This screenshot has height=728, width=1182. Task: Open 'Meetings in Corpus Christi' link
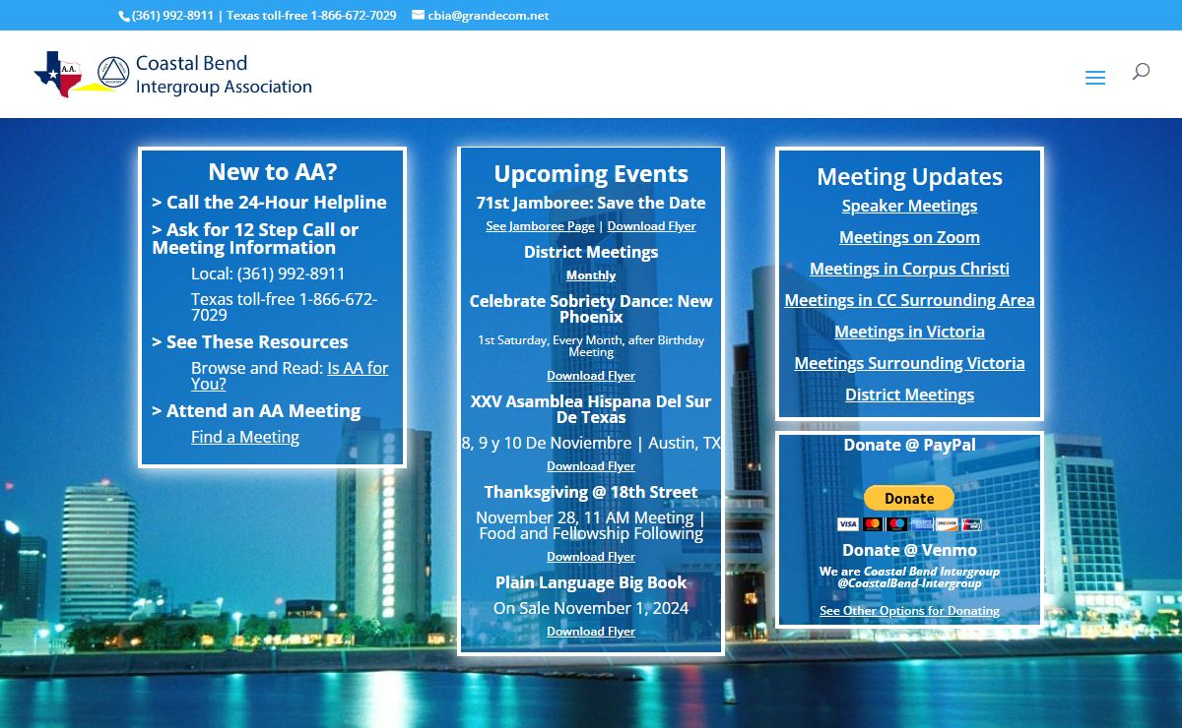tap(909, 269)
